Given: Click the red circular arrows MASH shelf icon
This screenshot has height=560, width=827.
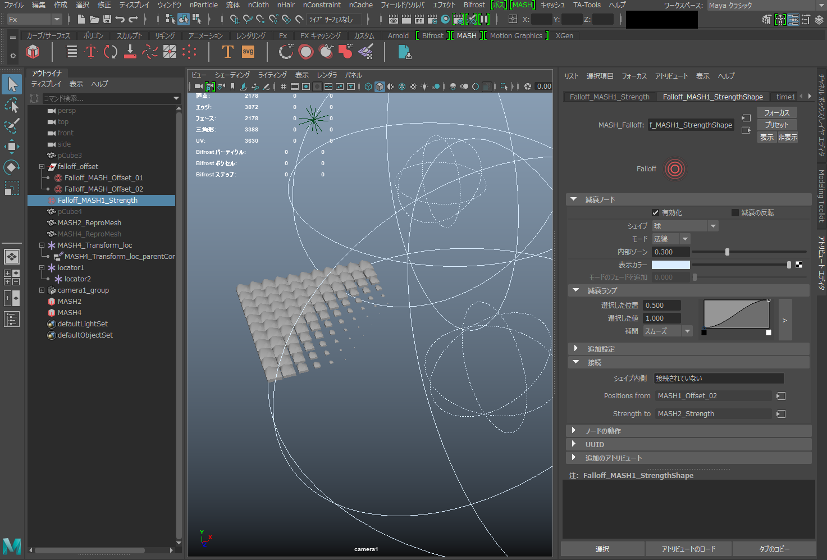Looking at the screenshot, I should point(111,52).
